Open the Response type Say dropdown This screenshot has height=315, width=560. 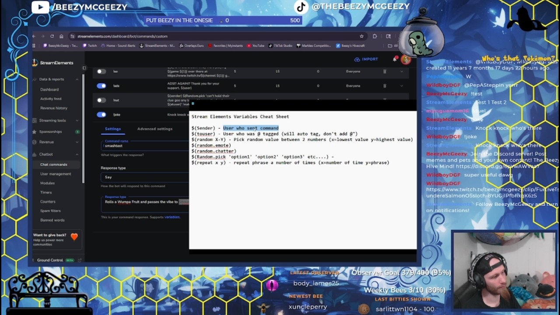tap(145, 177)
